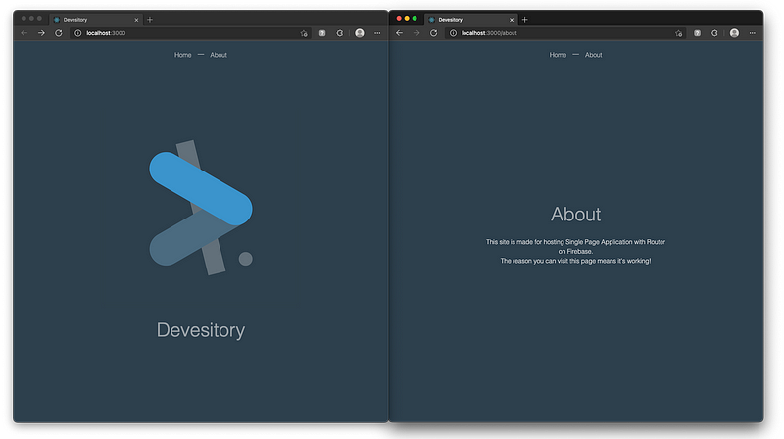
Task: Click About link in left window page
Action: tap(219, 55)
